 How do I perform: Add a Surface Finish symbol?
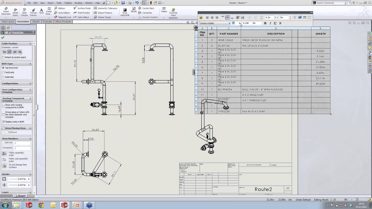point(82,8)
